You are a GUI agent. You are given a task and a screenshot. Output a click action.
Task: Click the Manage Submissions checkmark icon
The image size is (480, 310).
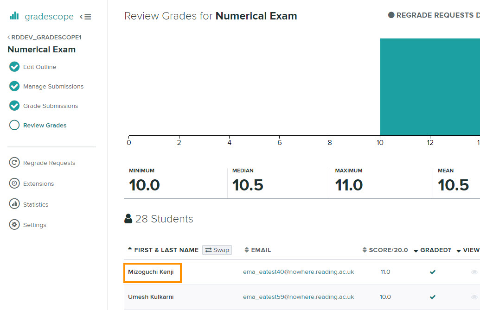tap(14, 86)
